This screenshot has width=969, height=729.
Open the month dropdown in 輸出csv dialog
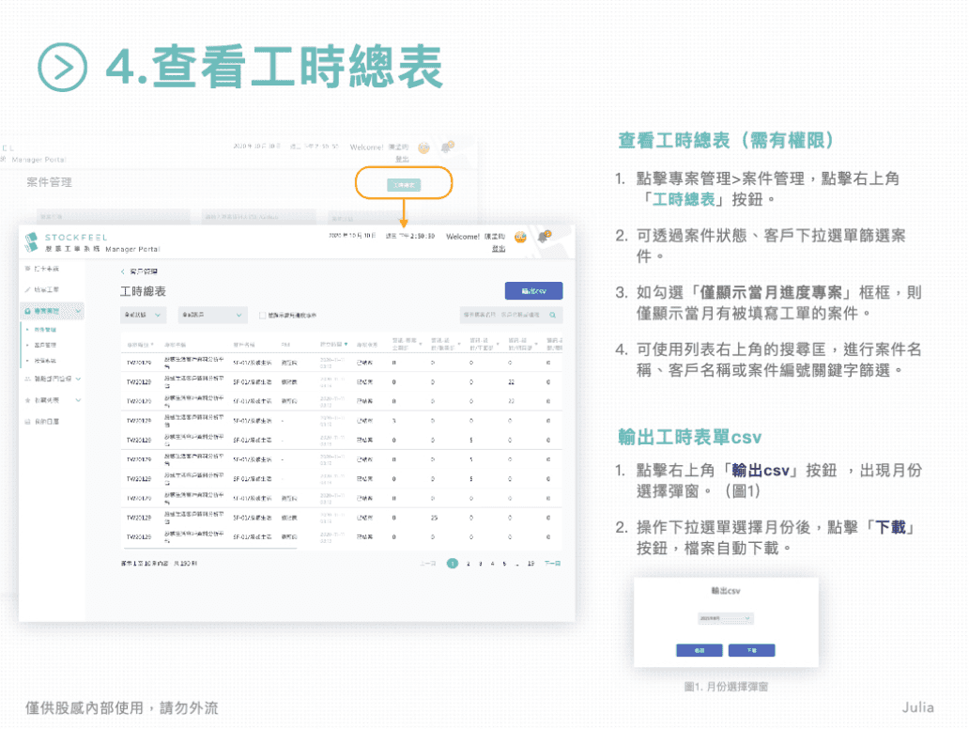725,618
